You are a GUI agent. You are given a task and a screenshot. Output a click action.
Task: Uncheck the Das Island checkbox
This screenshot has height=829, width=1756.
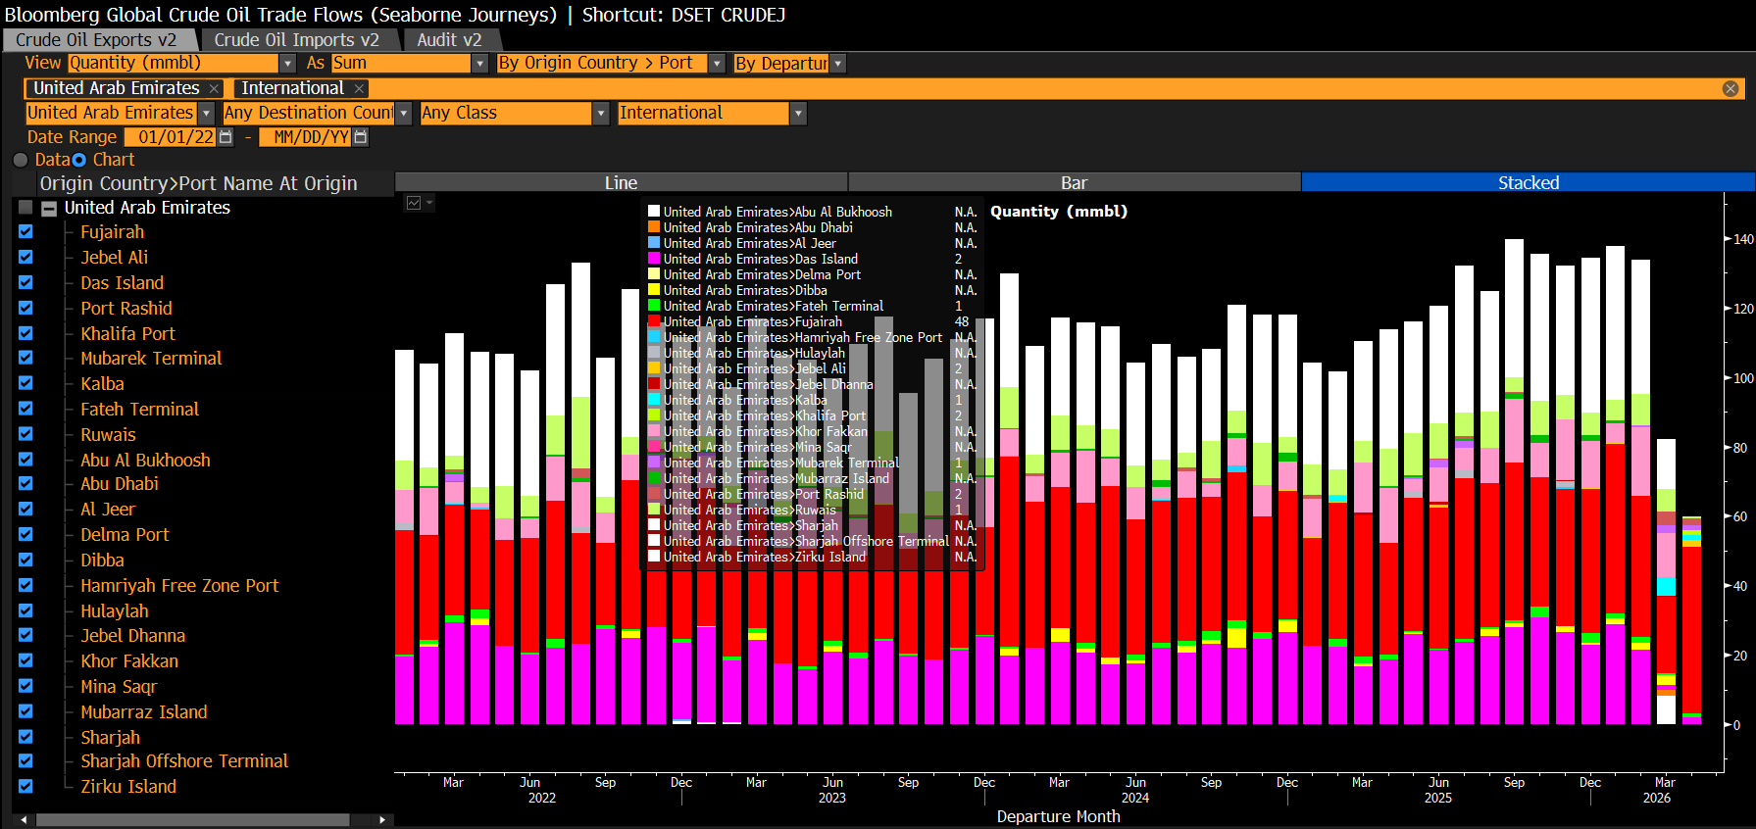pos(25,282)
